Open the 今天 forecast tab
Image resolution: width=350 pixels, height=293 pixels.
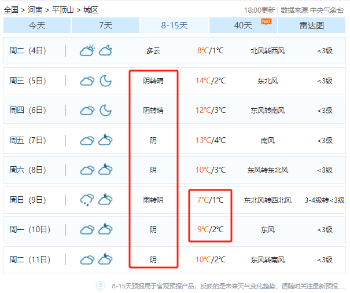click(37, 25)
